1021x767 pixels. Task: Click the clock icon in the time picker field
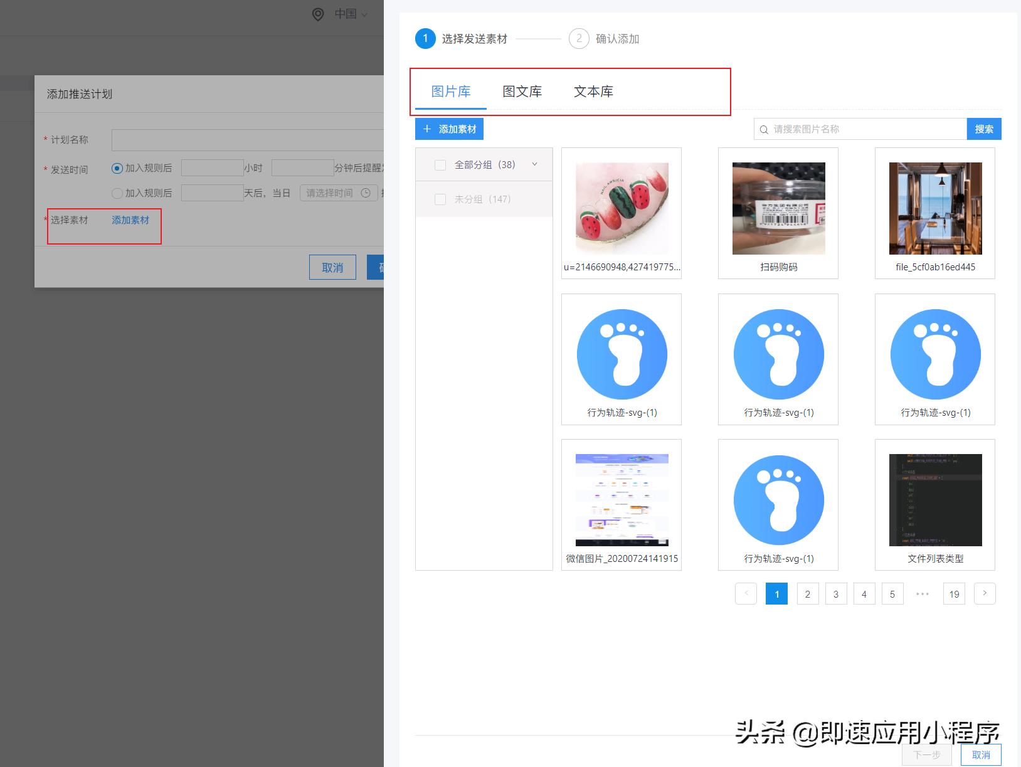(x=366, y=193)
